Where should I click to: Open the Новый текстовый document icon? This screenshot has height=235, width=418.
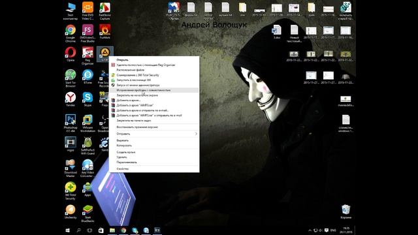pos(294,33)
